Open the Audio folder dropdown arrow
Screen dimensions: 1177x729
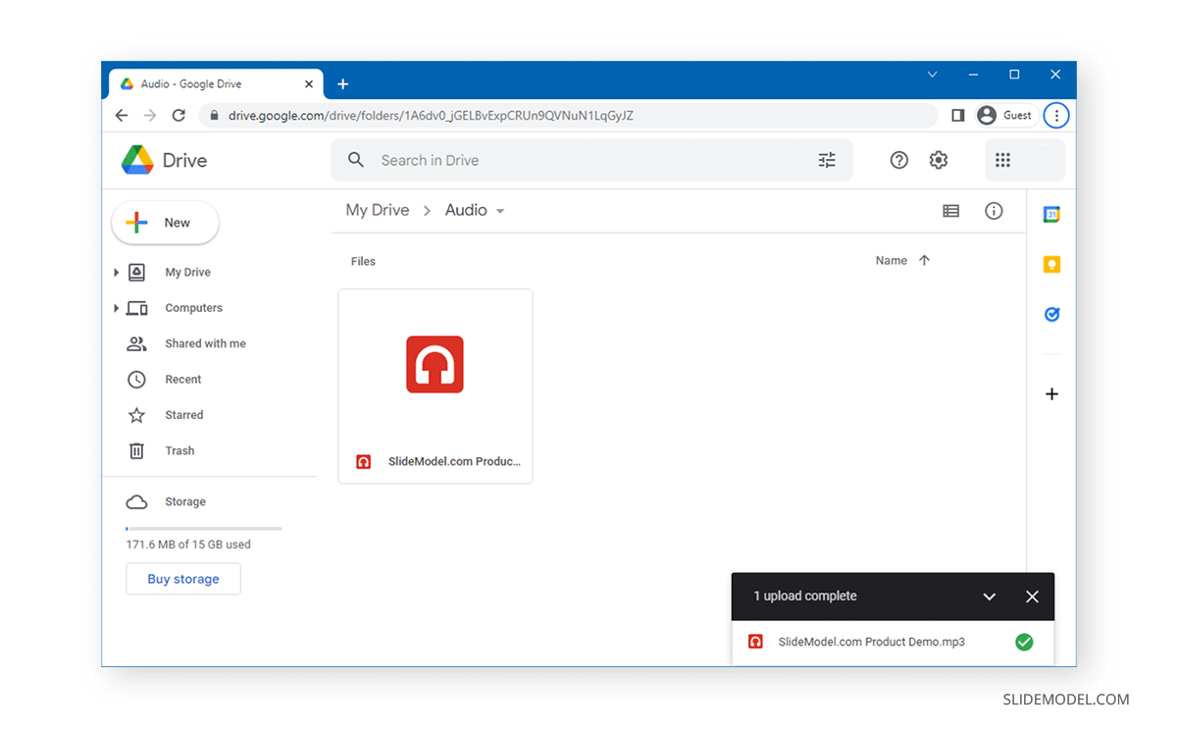(500, 211)
